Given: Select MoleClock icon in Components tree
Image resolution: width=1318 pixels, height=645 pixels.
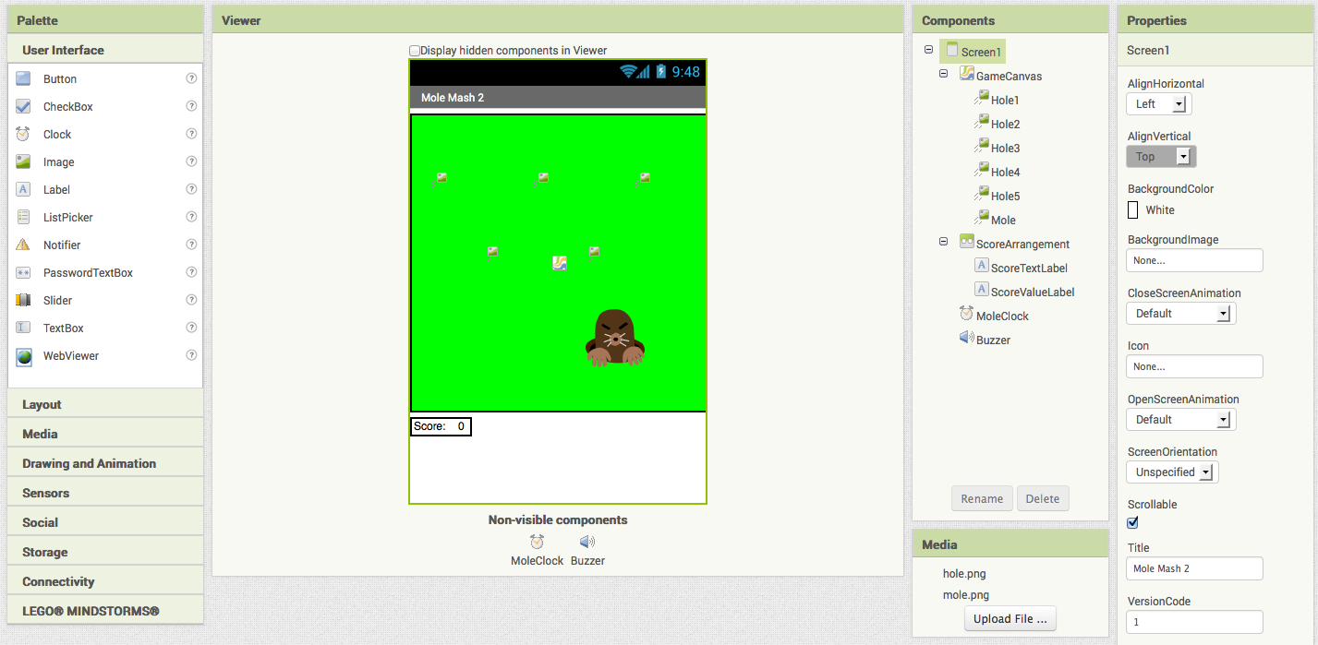Looking at the screenshot, I should click(x=966, y=314).
